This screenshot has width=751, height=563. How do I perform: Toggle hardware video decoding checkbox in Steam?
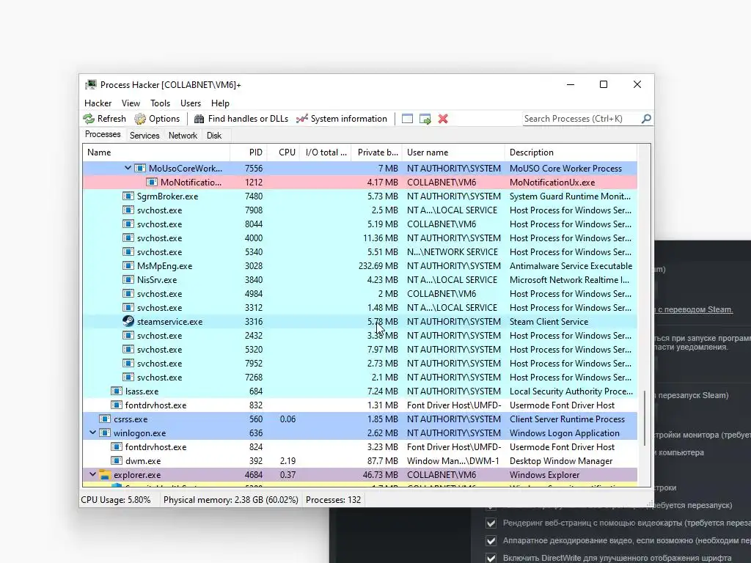pyautogui.click(x=491, y=540)
